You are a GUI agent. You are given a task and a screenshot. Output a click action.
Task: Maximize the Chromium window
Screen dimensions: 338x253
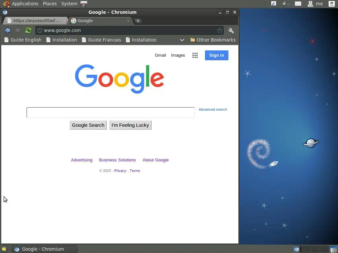coord(227,12)
